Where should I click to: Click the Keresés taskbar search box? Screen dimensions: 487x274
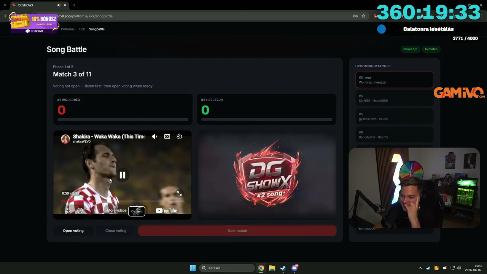227,268
